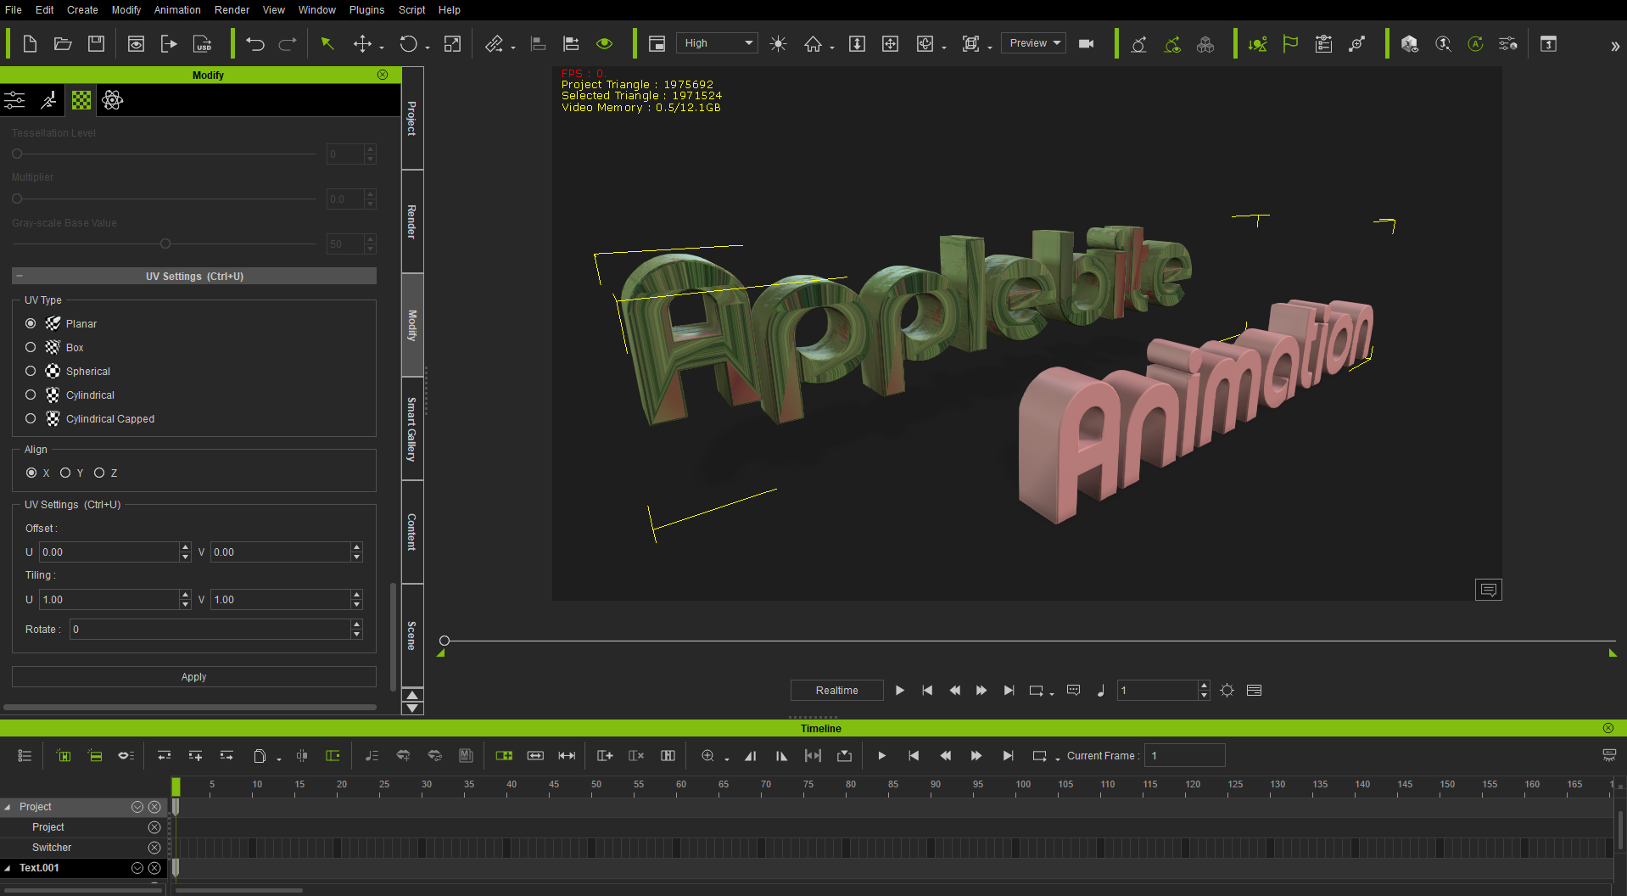Open a project with folder icon
The height and width of the screenshot is (896, 1627).
click(x=63, y=43)
